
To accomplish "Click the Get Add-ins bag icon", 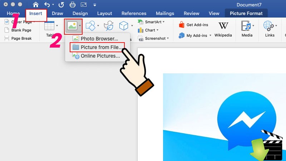I will [x=182, y=25].
